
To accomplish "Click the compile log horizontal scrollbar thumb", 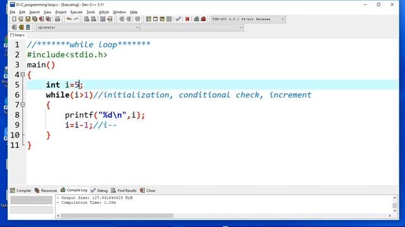I will [x=117, y=216].
